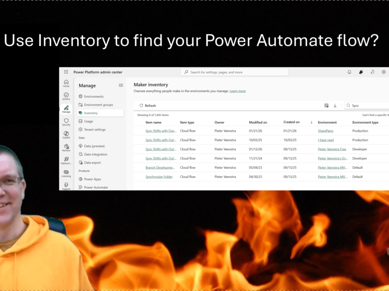The image size is (389, 291).
Task: Click Modified on date 04/30/23
Action: coord(256,177)
